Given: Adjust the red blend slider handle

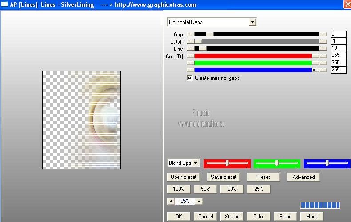Looking at the screenshot, I should tap(227, 163).
